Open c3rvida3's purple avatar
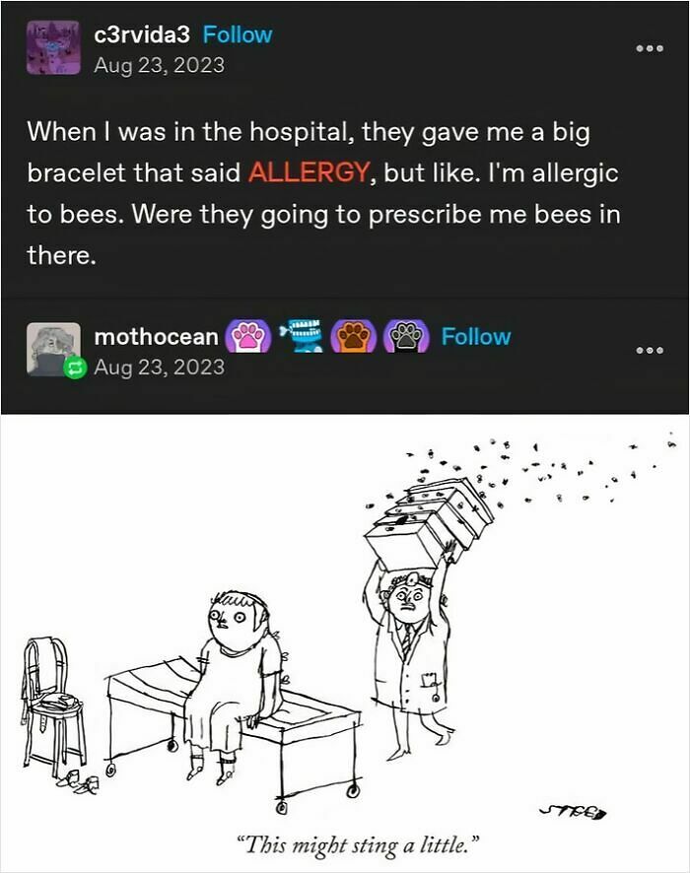 click(x=53, y=47)
